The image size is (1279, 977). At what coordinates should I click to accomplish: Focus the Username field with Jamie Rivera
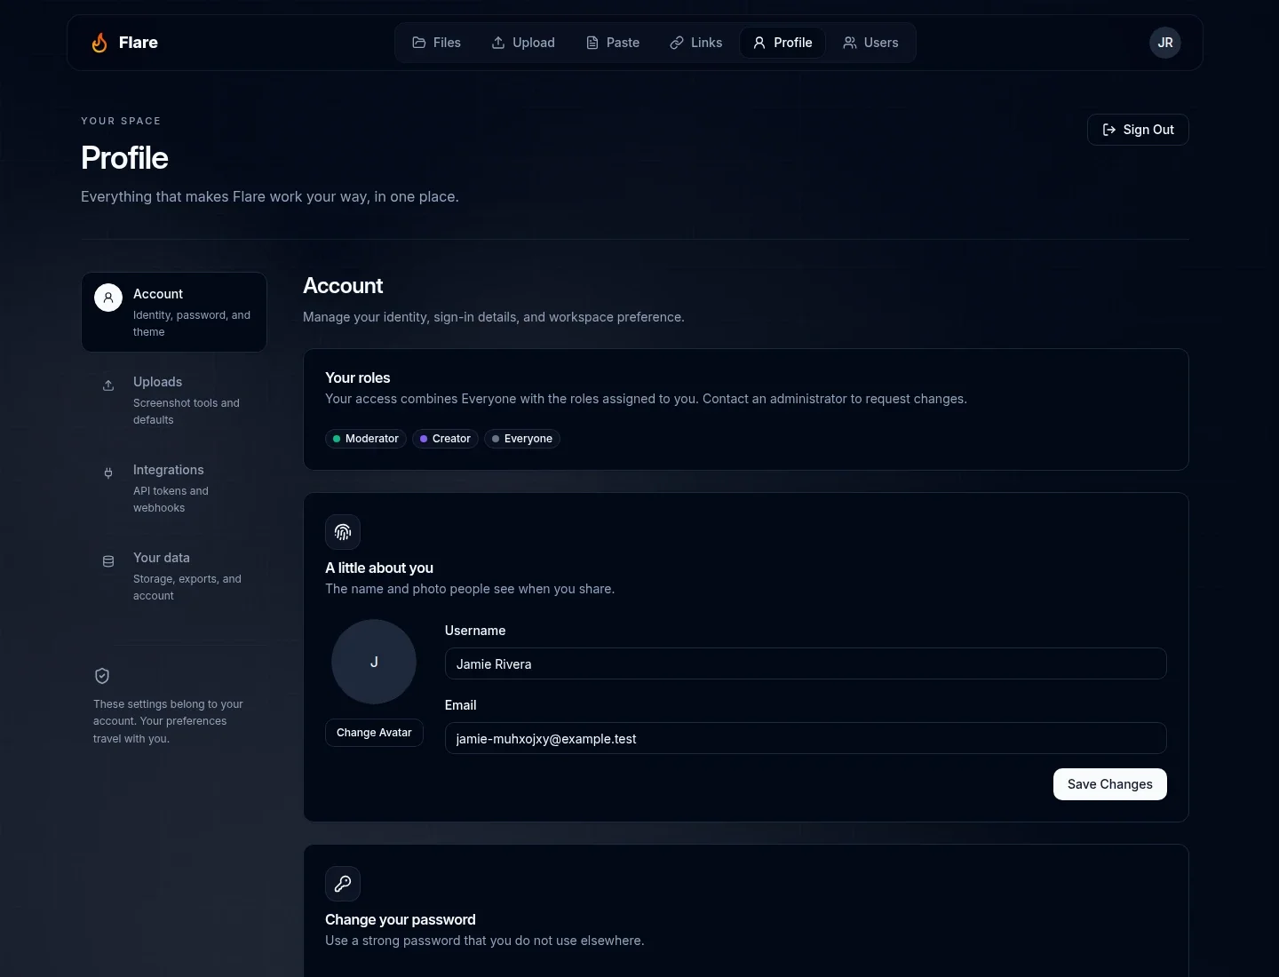[x=806, y=663]
